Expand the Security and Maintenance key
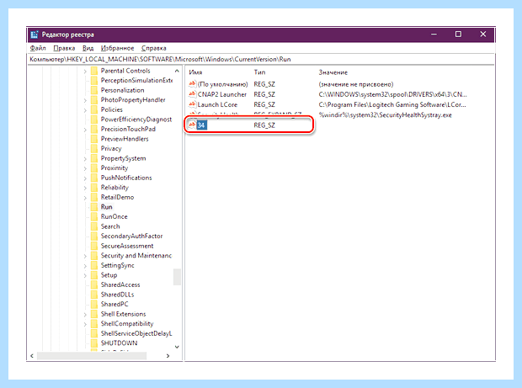This screenshot has height=388, width=522. [x=85, y=256]
